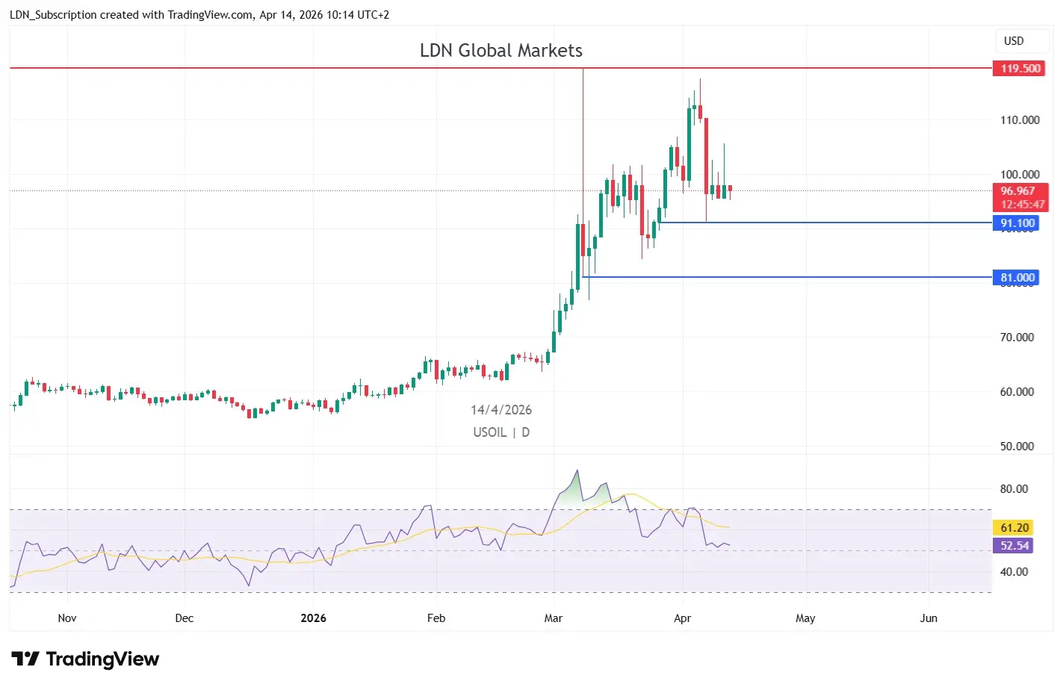Select Dec on the time axis
The height and width of the screenshot is (687, 1063).
click(184, 618)
